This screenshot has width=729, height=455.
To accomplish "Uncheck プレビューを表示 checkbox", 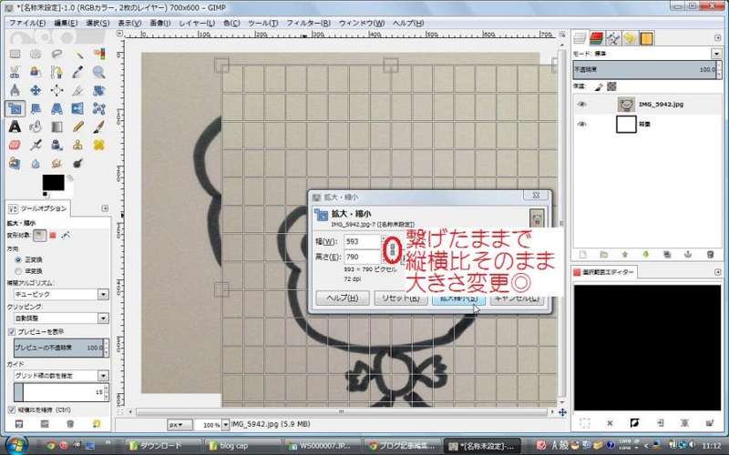I will point(12,331).
